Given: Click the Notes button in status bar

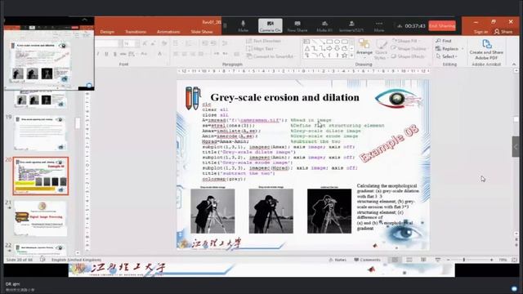Looking at the screenshot, I should (337, 260).
